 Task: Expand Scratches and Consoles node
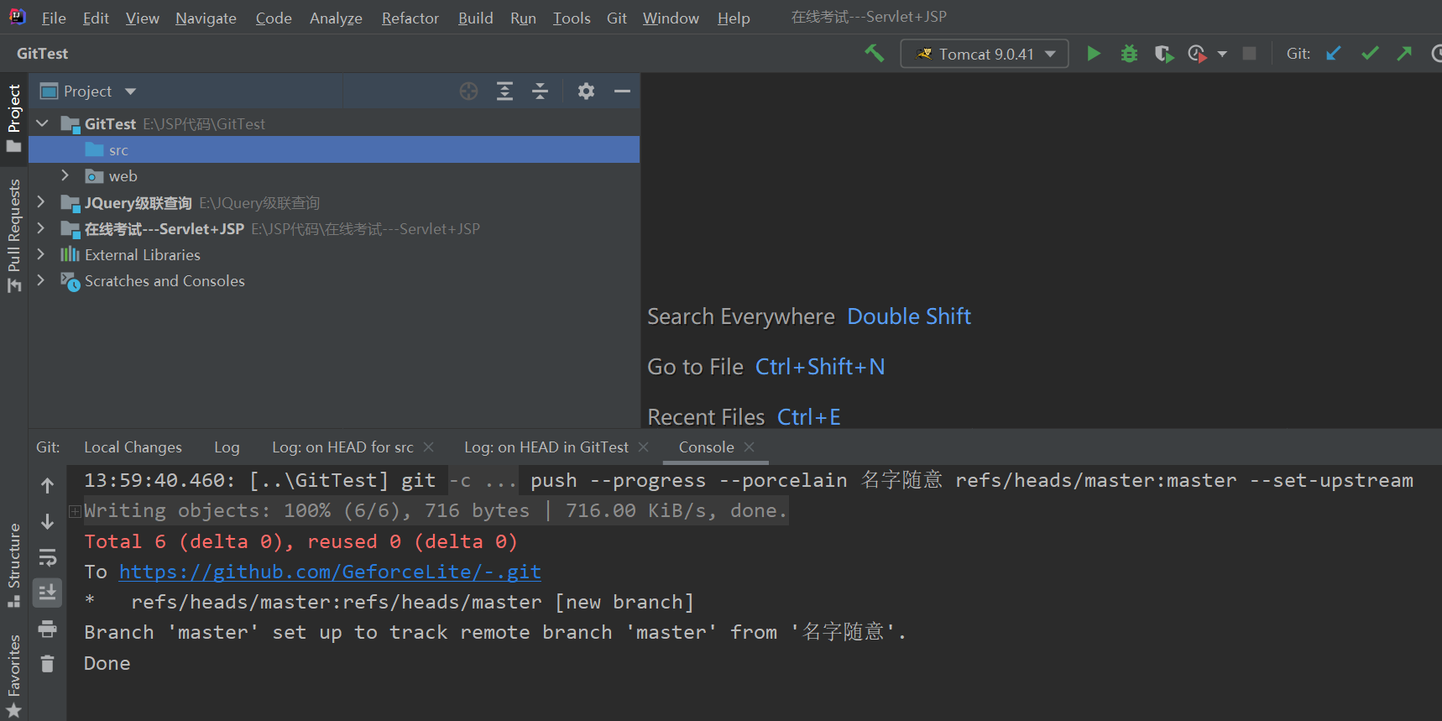pyautogui.click(x=40, y=280)
